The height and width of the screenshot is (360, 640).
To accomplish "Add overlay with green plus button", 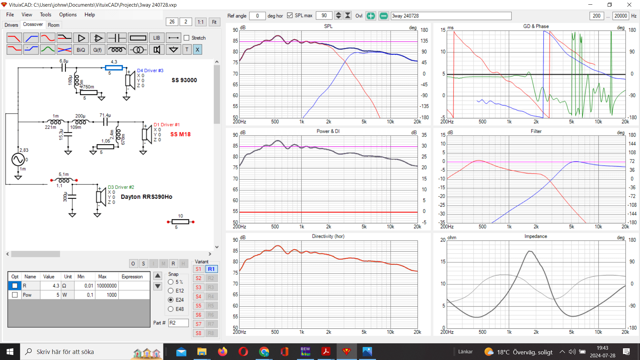I will (371, 16).
